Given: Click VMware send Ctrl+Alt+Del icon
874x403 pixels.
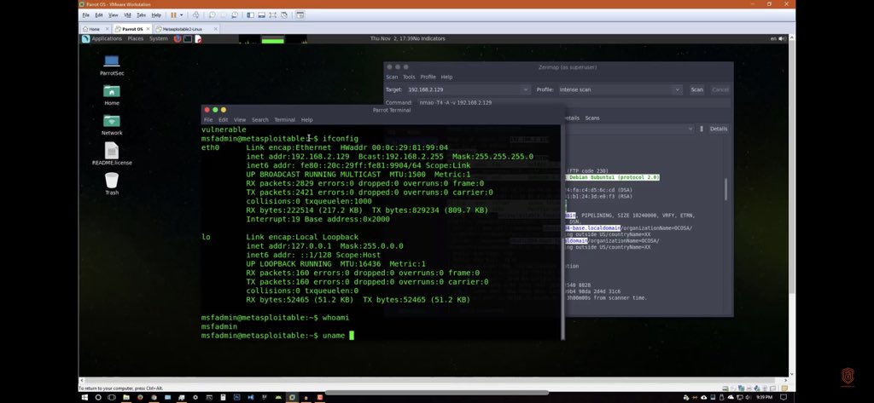Looking at the screenshot, I should coord(195,15).
